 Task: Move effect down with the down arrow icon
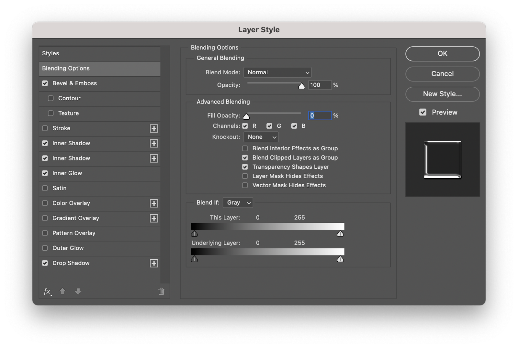(x=78, y=291)
